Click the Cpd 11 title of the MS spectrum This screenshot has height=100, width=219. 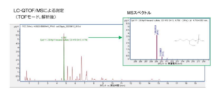coord(170,20)
